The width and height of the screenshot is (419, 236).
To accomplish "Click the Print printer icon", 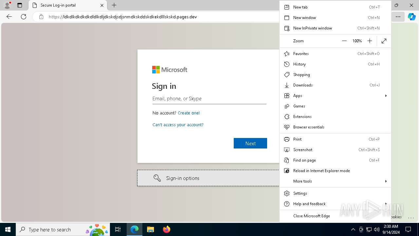I will 287,139.
